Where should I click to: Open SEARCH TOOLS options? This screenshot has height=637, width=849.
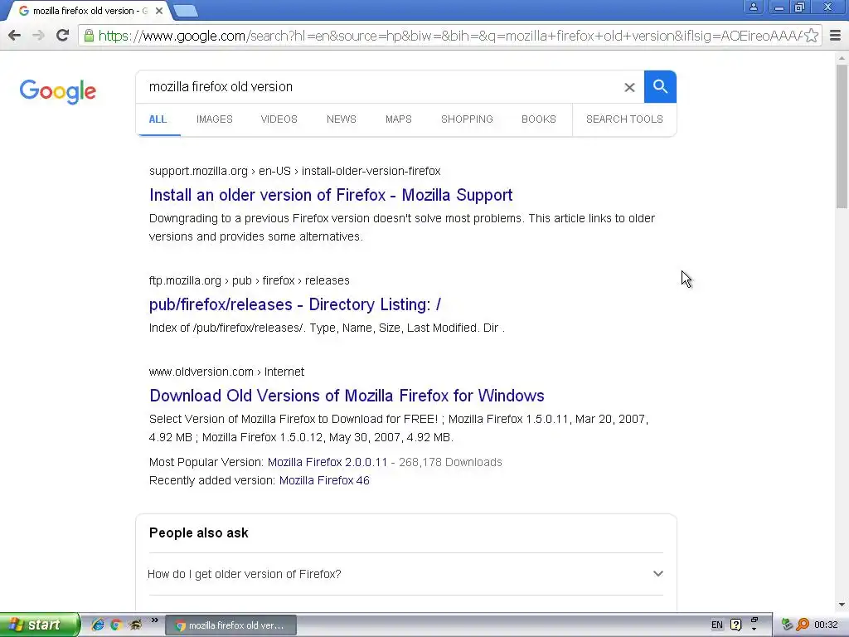(x=624, y=119)
